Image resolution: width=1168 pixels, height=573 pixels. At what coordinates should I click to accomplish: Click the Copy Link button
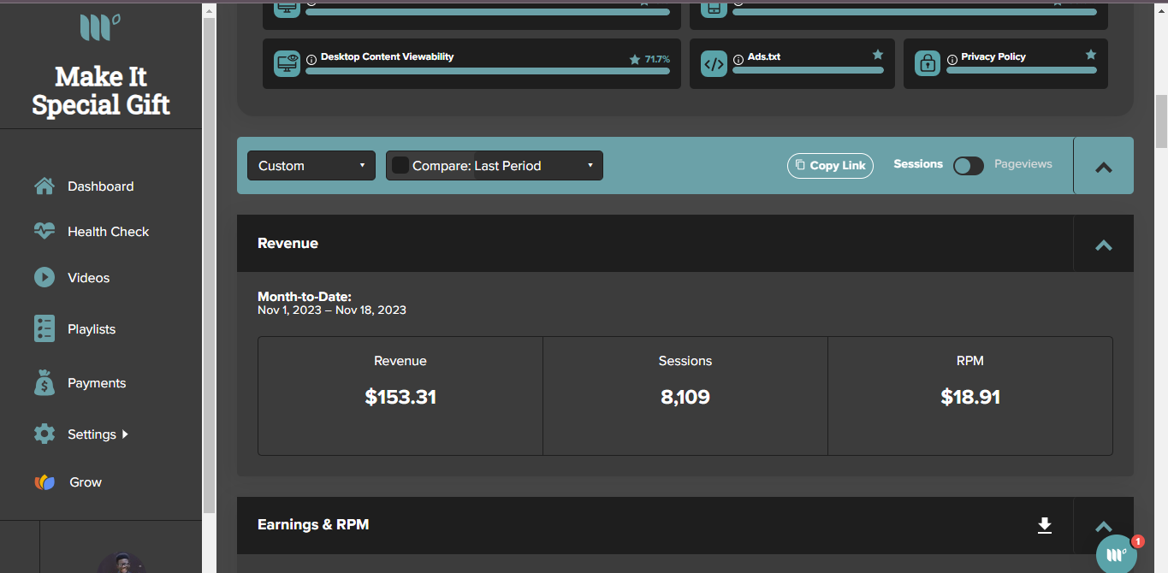pos(830,166)
